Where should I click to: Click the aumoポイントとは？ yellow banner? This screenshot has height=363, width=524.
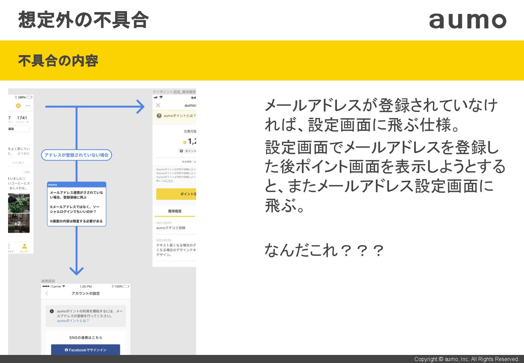[x=174, y=116]
